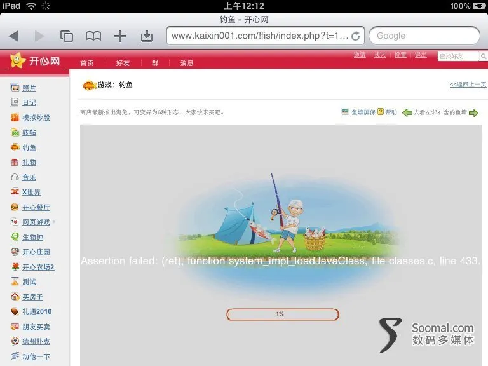The image size is (488, 366).
Task: Tap the Google search field
Action: pos(424,36)
